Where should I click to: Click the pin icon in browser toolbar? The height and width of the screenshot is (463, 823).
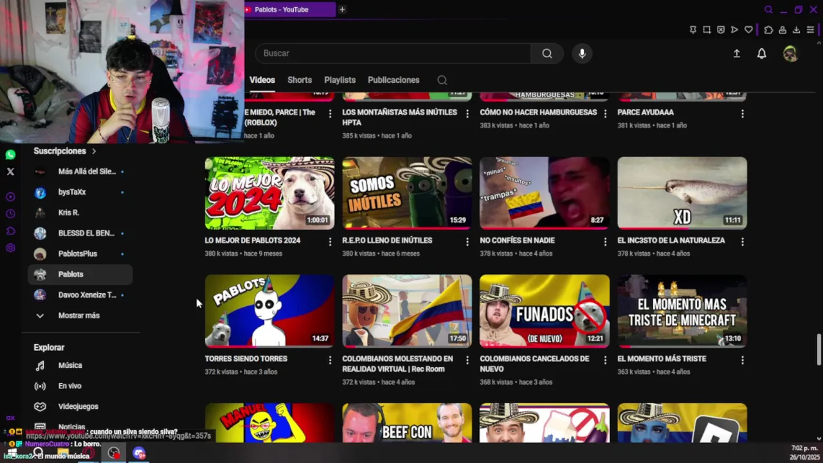[x=692, y=30]
